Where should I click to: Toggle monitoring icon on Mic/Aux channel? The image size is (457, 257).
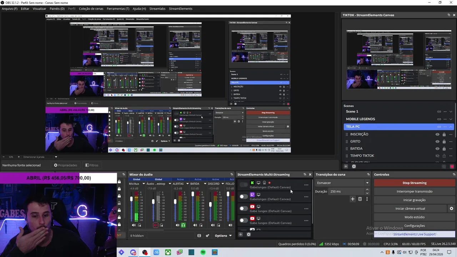[x=140, y=225]
